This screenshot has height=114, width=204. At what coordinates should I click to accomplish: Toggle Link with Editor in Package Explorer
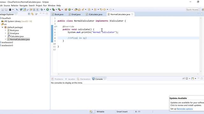[33, 14]
